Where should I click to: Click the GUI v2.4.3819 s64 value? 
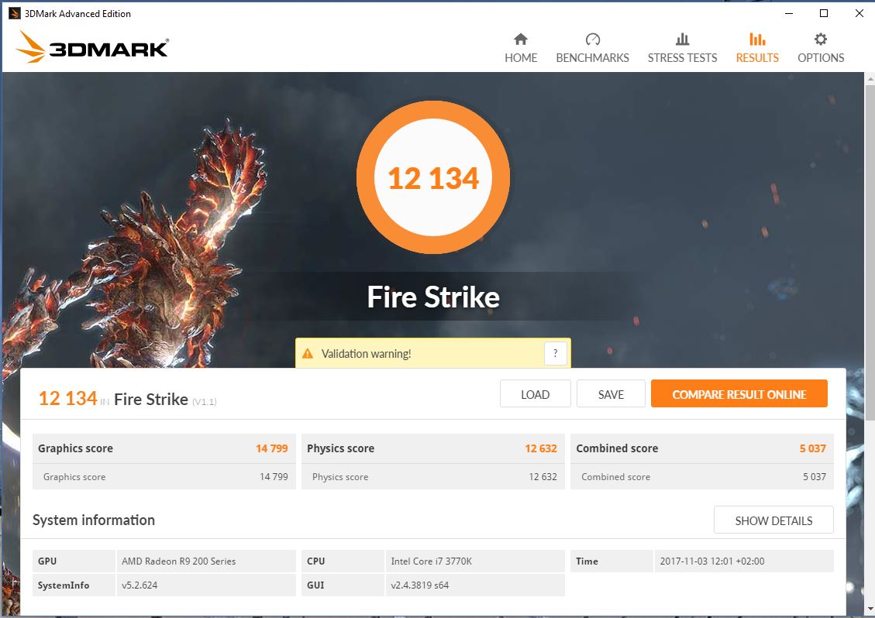419,585
